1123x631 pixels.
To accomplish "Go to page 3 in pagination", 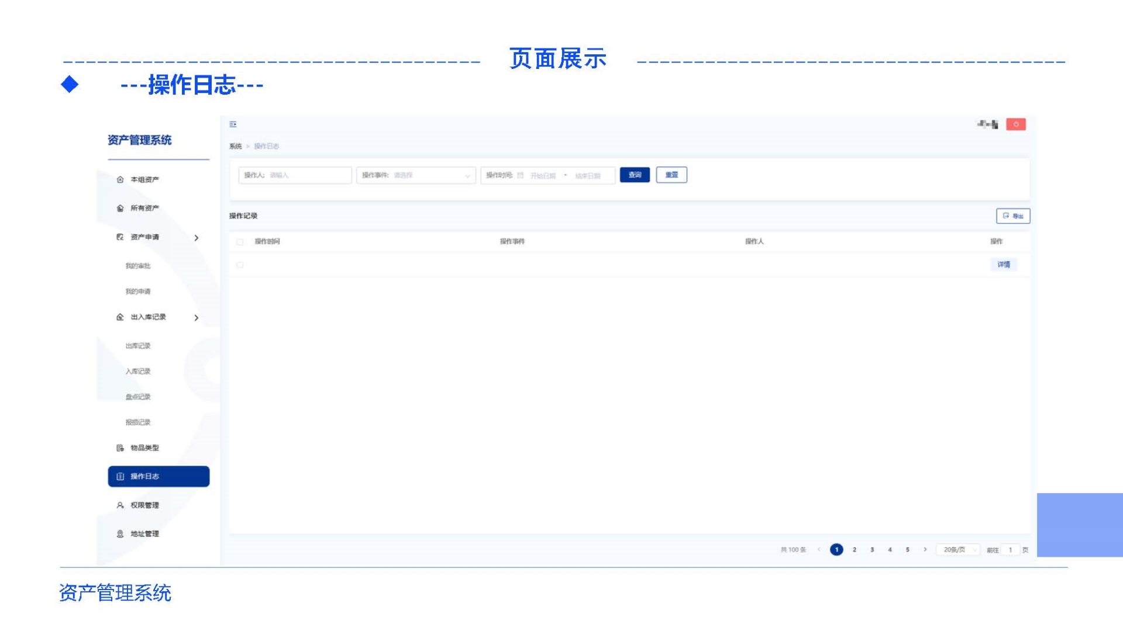I will (872, 550).
